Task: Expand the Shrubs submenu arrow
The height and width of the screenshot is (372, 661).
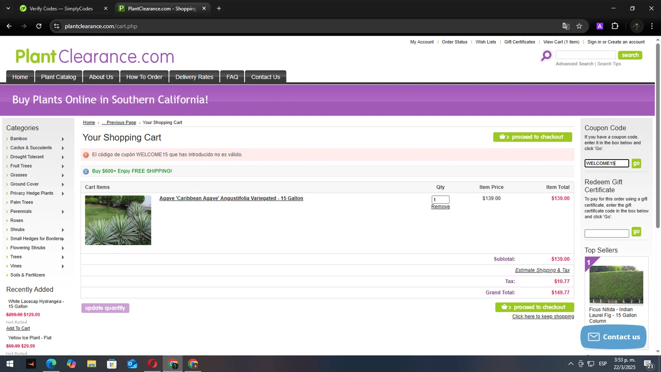Action: 63,230
